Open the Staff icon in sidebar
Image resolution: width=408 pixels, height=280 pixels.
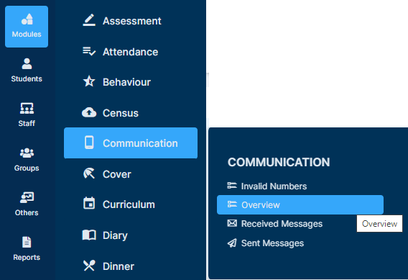(27, 108)
